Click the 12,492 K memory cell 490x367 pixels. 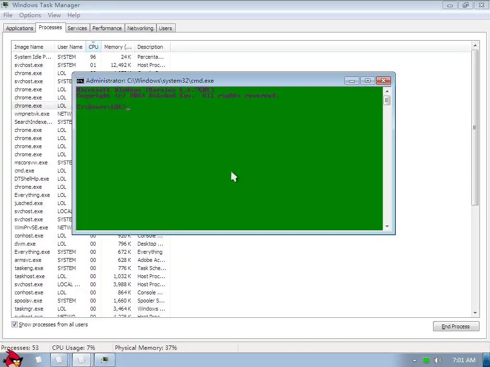coord(121,65)
